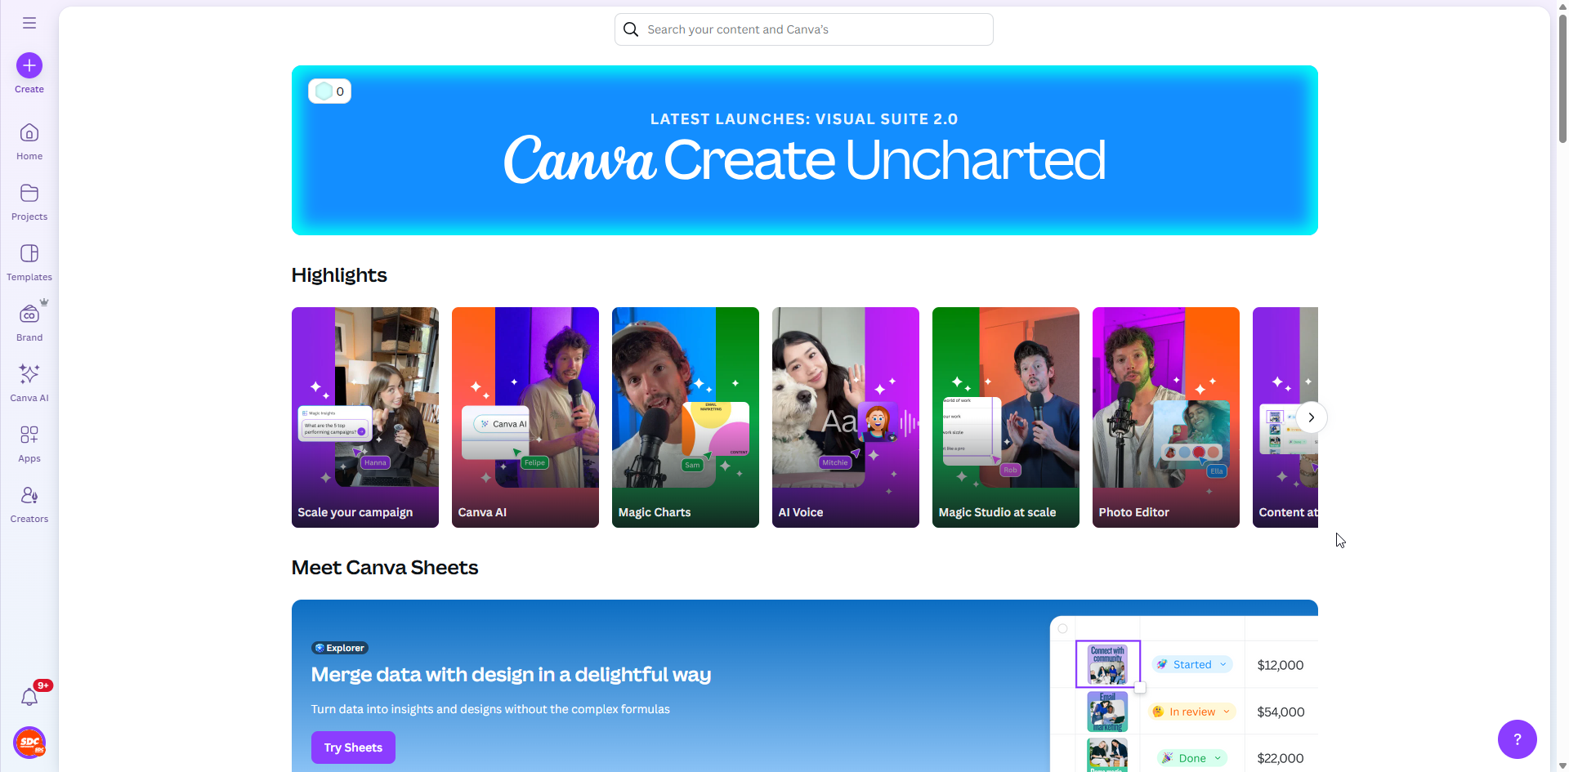
Task: Open the In review status dropdown
Action: tap(1192, 712)
